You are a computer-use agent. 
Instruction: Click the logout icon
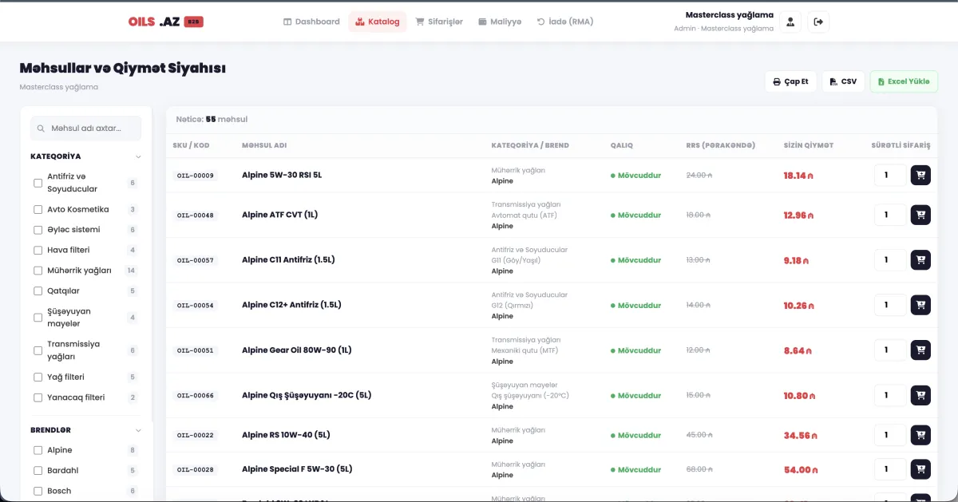[x=818, y=22]
